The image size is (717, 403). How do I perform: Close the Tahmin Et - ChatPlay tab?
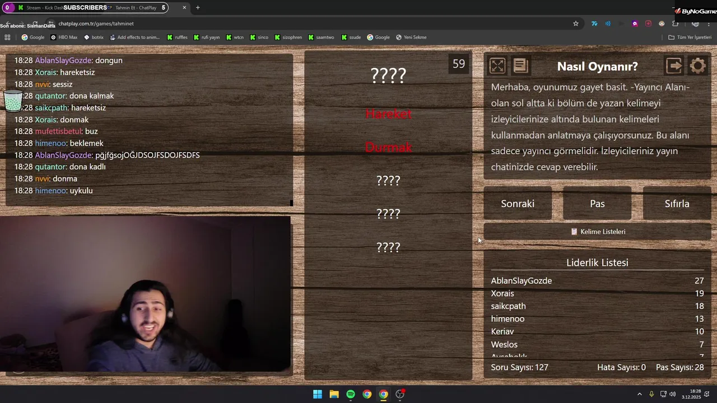tap(184, 8)
